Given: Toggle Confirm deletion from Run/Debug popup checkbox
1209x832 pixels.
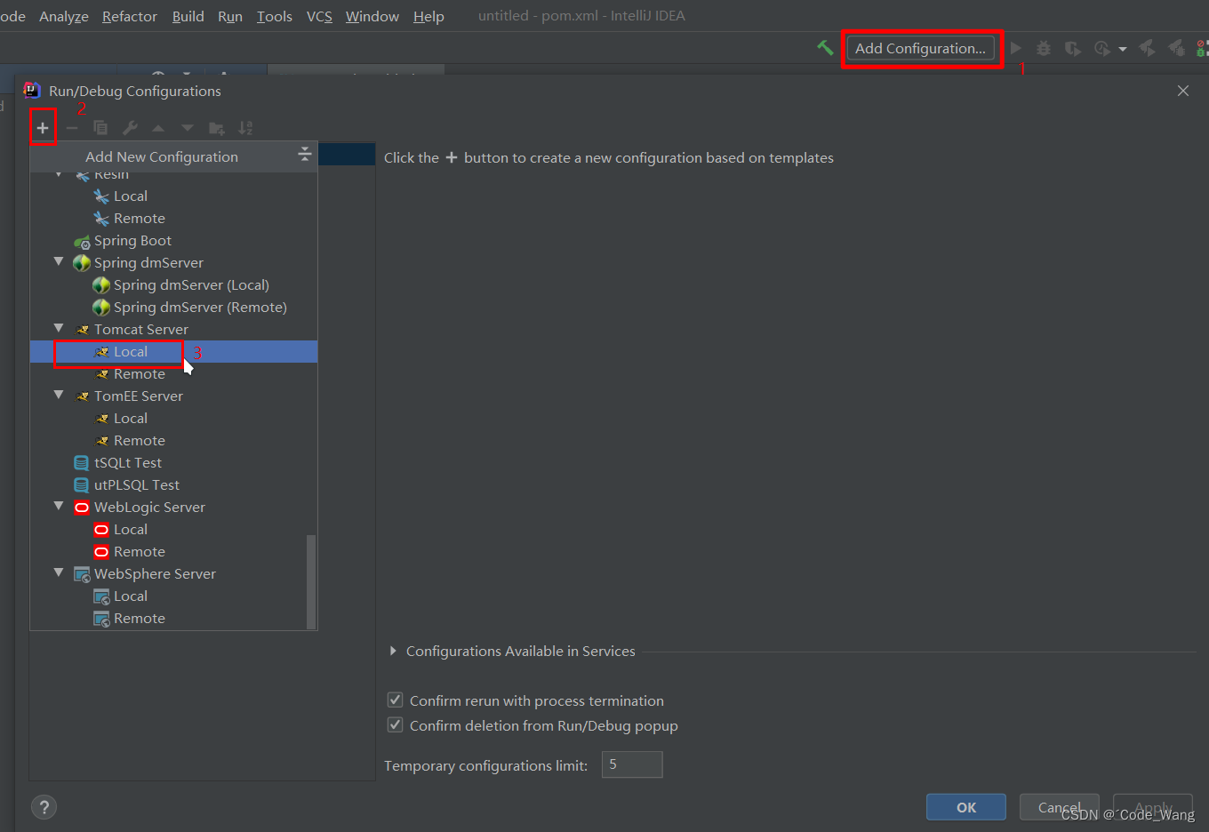Looking at the screenshot, I should coord(396,725).
